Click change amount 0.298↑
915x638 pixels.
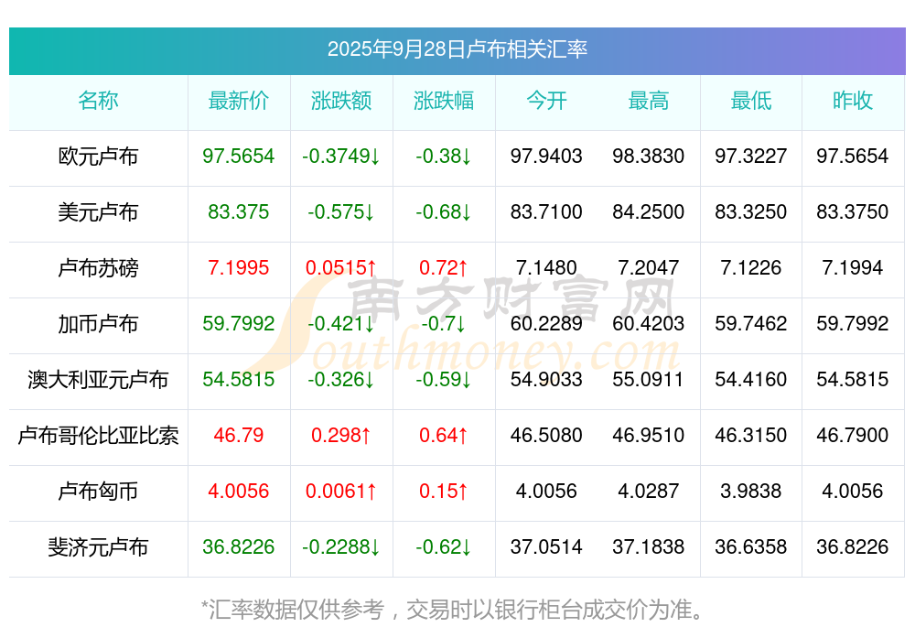(341, 436)
